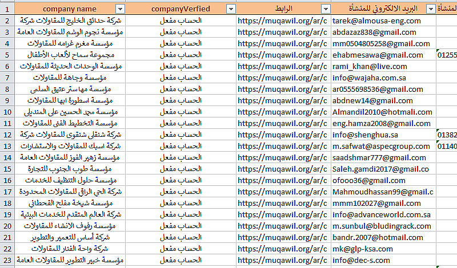Click email tarek@almousa-eng.com
The image size is (457, 268).
point(376,21)
